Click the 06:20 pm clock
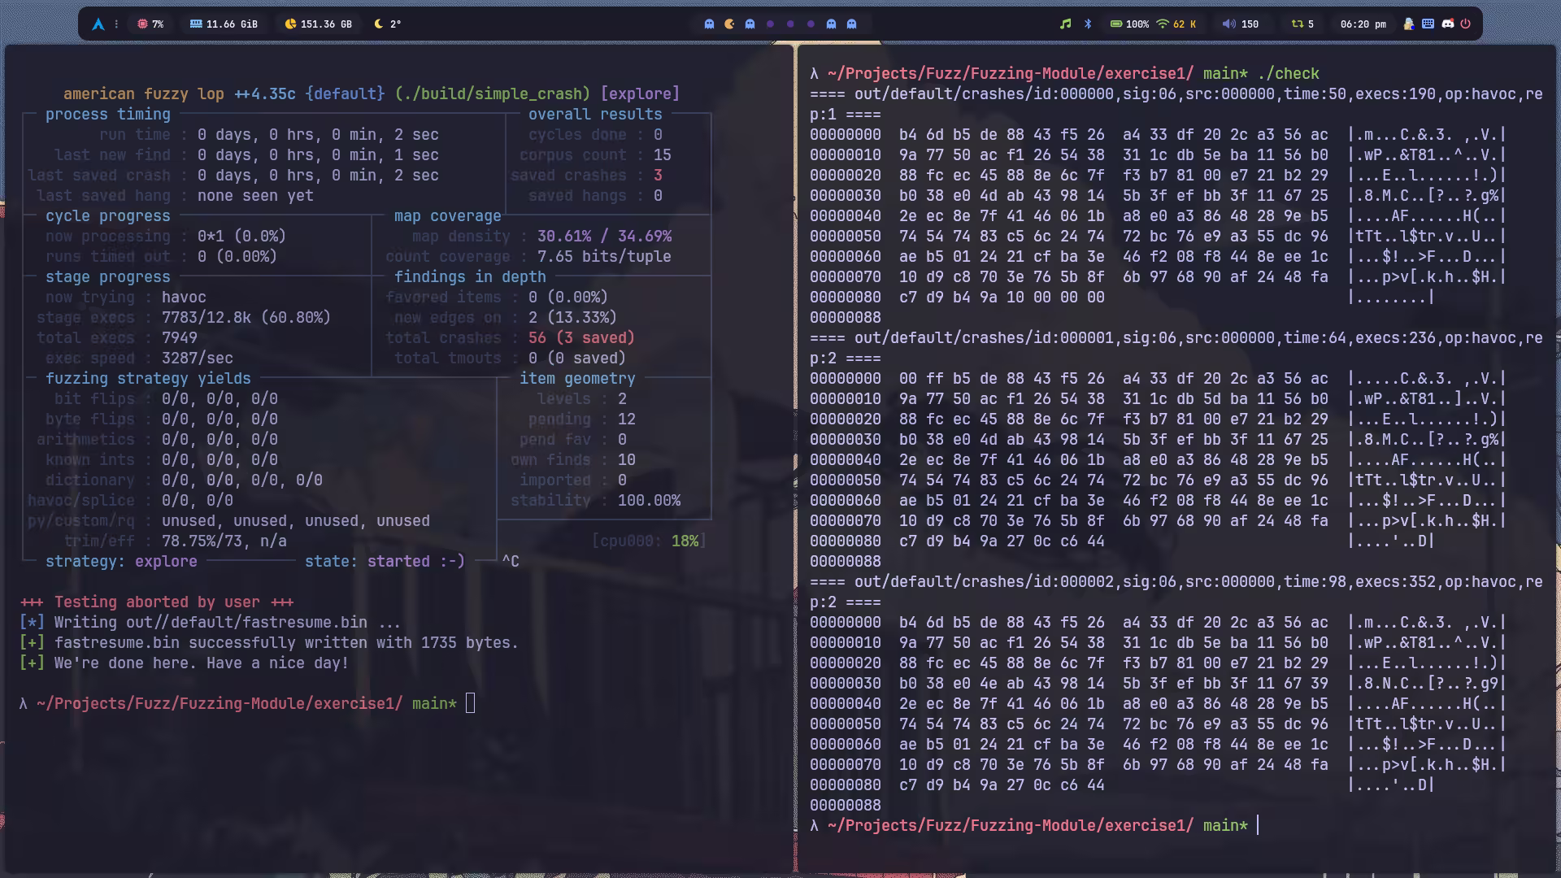The image size is (1561, 878). coord(1363,24)
